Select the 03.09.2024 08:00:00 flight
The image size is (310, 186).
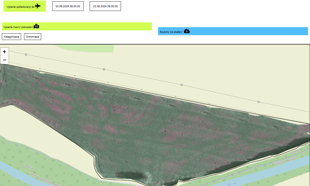68,6
